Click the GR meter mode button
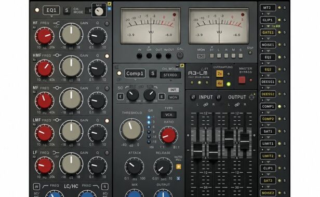 click(x=149, y=55)
